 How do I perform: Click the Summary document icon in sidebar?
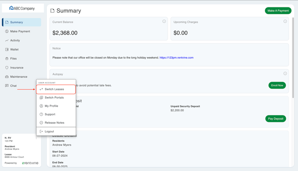tap(7, 22)
